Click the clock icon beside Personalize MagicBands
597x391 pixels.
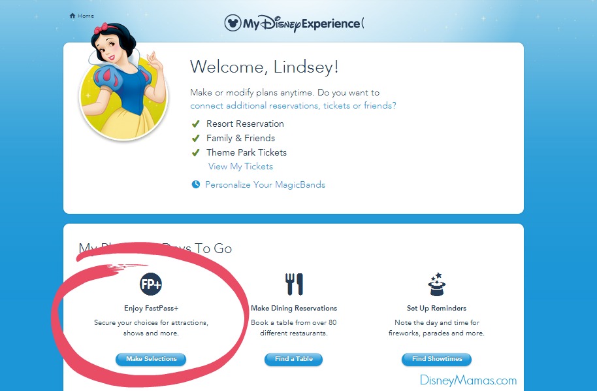click(x=196, y=184)
